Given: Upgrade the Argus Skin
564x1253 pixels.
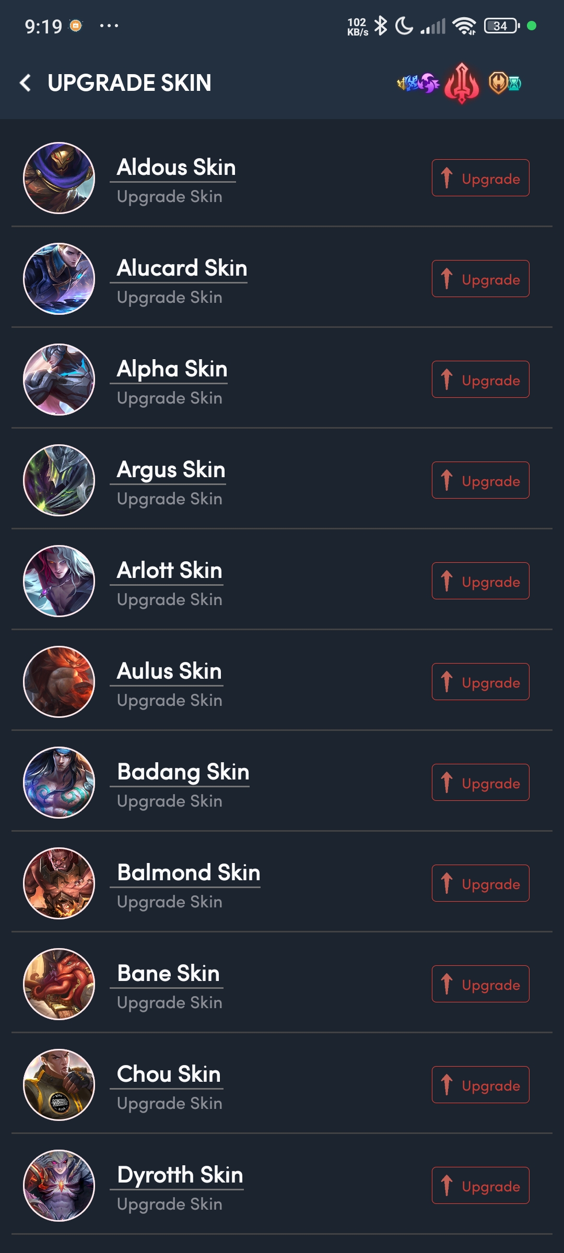Looking at the screenshot, I should point(480,480).
